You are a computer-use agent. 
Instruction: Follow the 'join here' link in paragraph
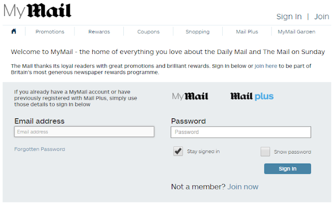(x=266, y=66)
